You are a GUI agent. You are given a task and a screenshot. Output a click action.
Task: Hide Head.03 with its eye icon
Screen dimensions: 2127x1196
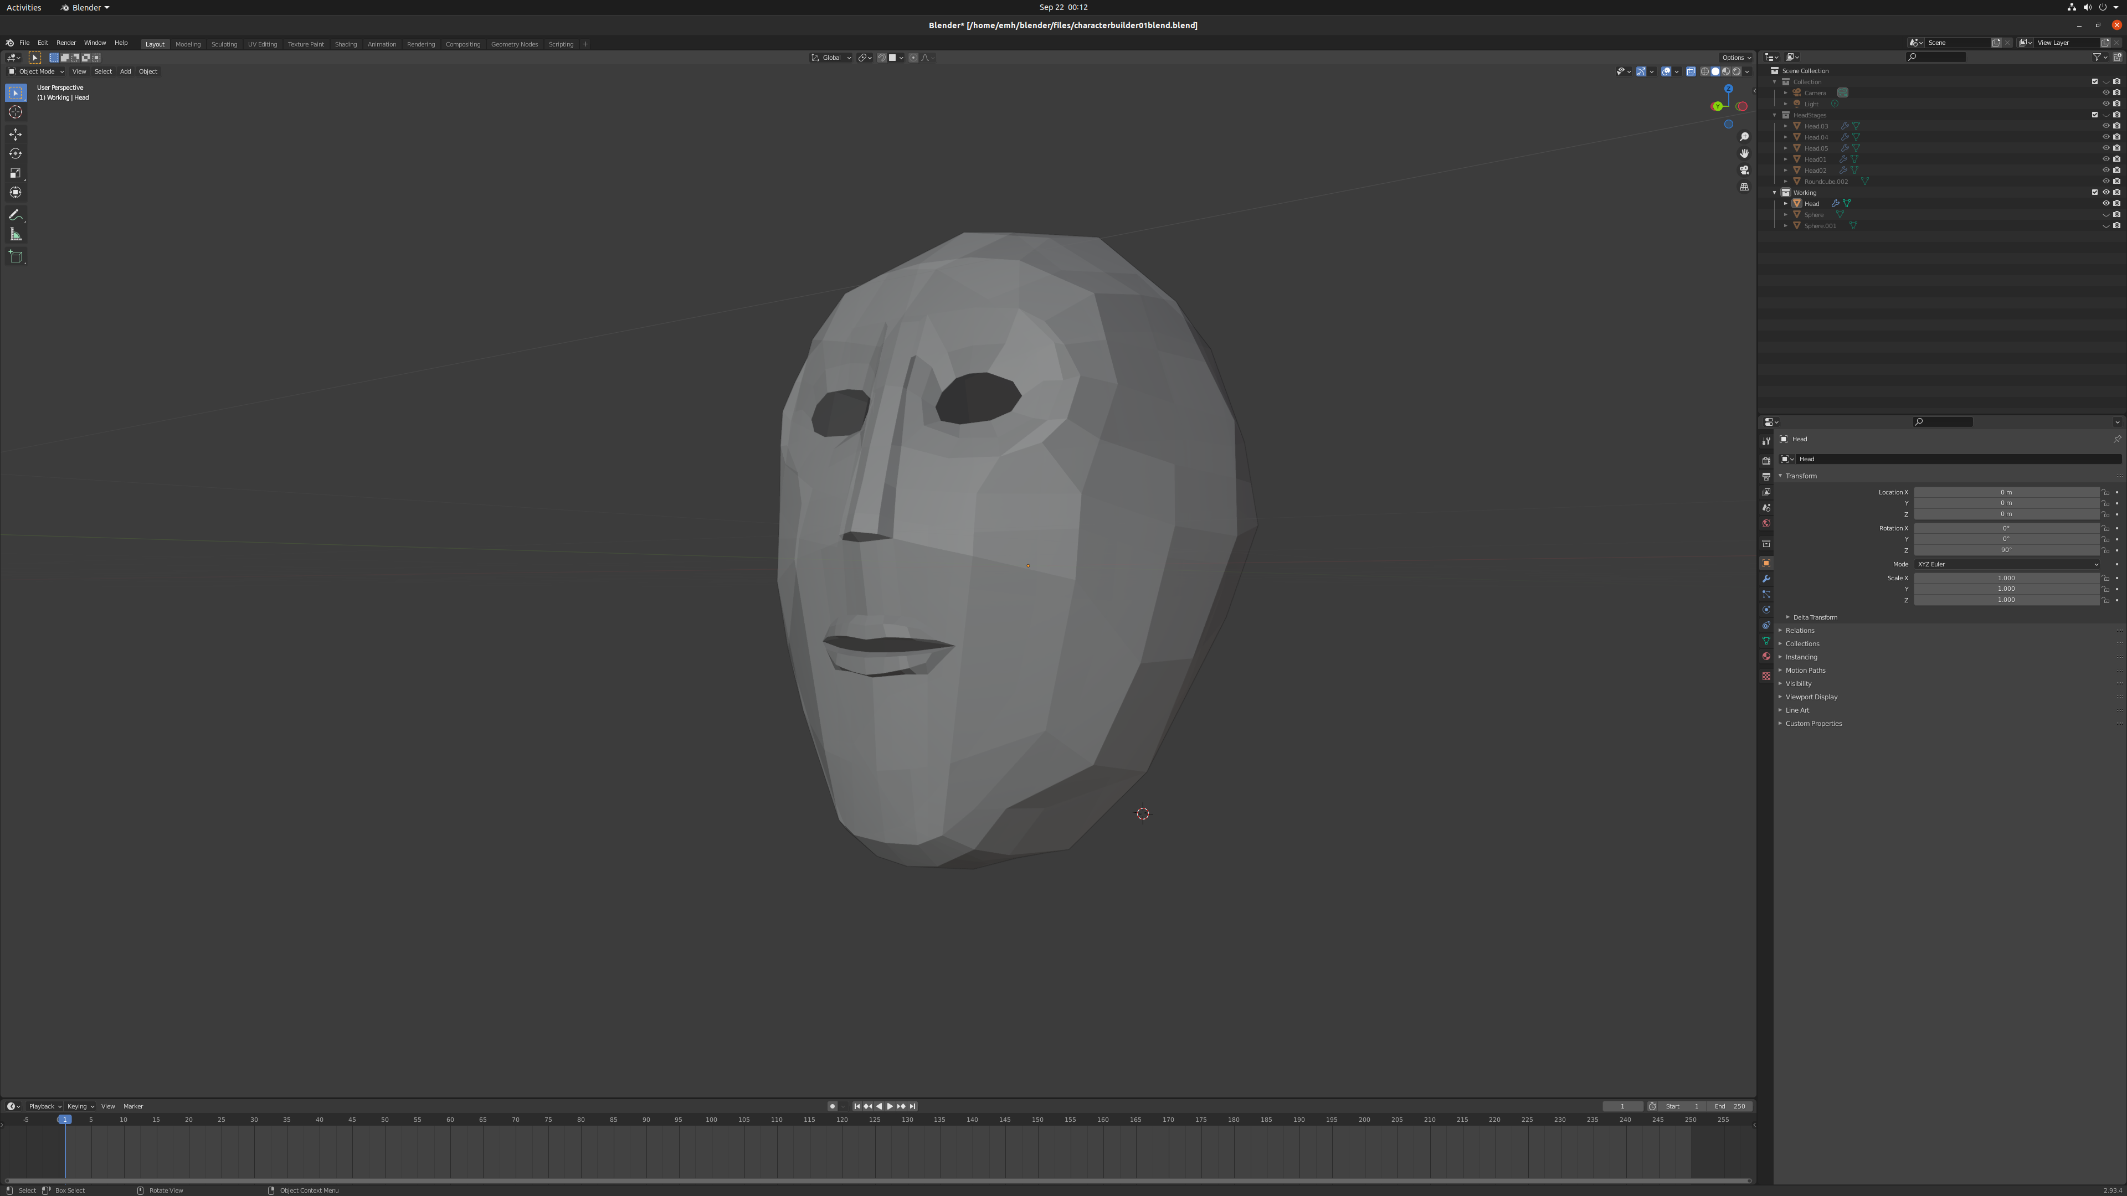[x=2105, y=126]
